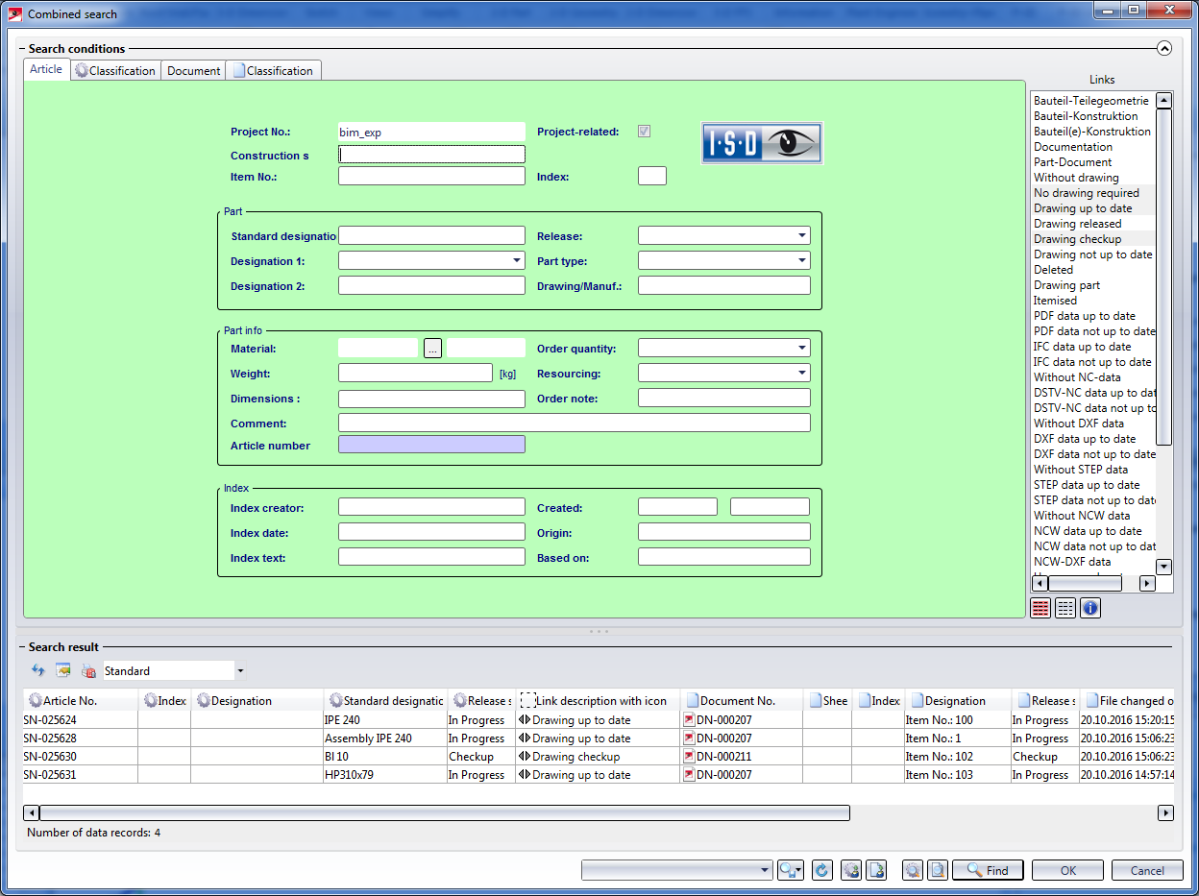
Task: Toggle the Project-related checkbox
Action: click(645, 132)
